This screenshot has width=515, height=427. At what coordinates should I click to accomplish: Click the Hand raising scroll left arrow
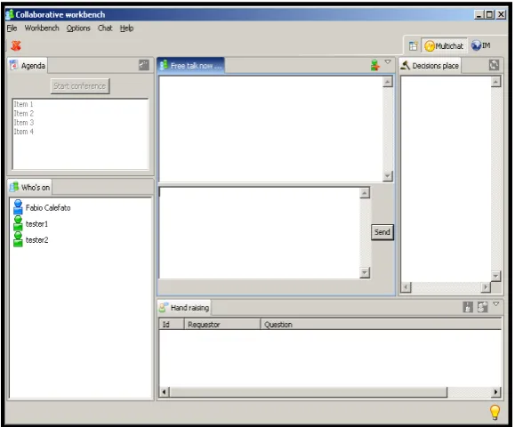(x=165, y=391)
